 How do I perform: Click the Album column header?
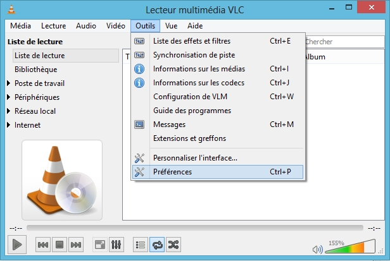coord(315,57)
